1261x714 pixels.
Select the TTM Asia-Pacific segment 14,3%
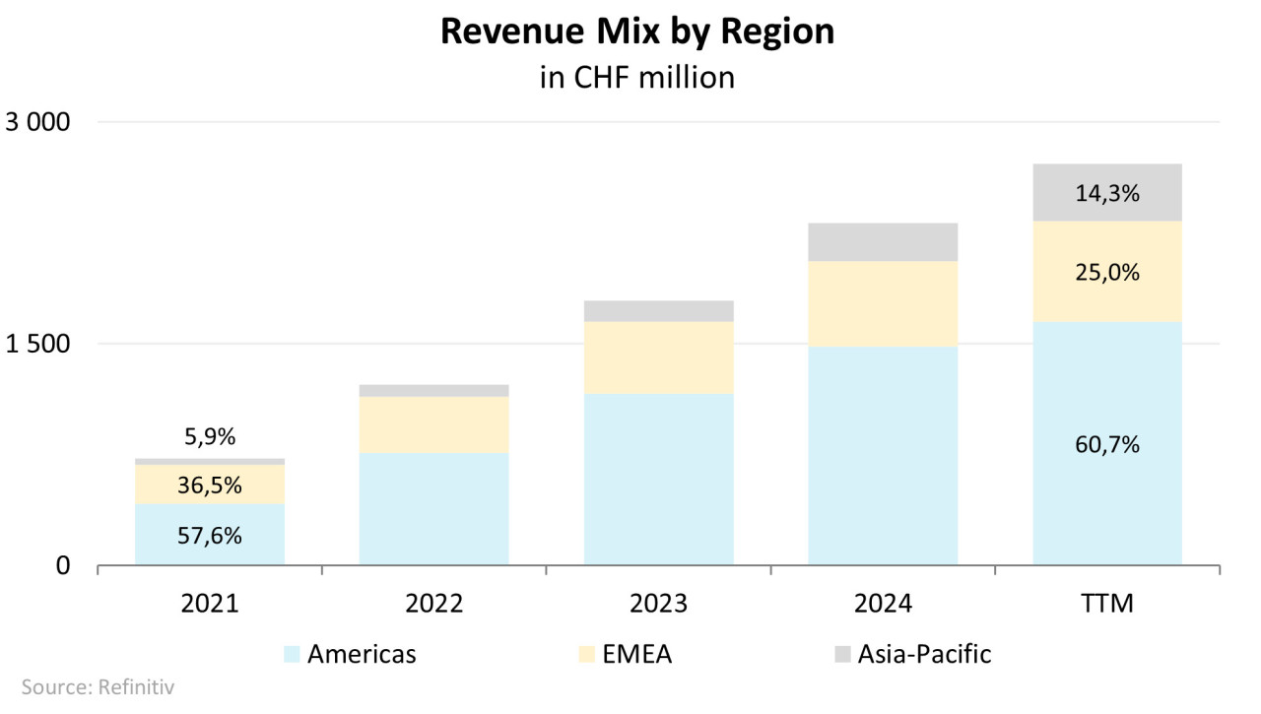tap(1107, 193)
